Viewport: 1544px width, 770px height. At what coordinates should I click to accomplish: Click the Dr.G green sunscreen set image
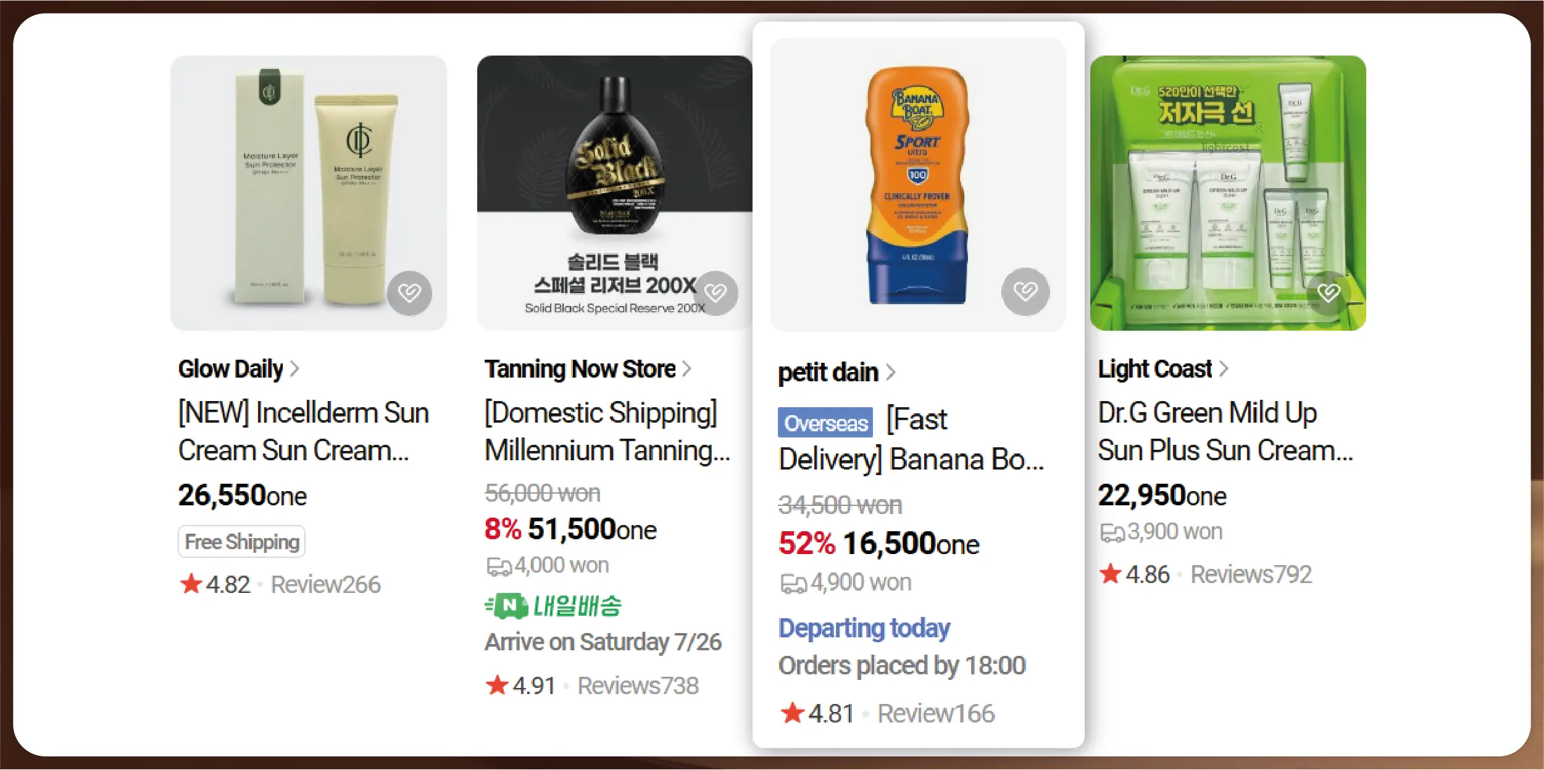[x=1227, y=192]
